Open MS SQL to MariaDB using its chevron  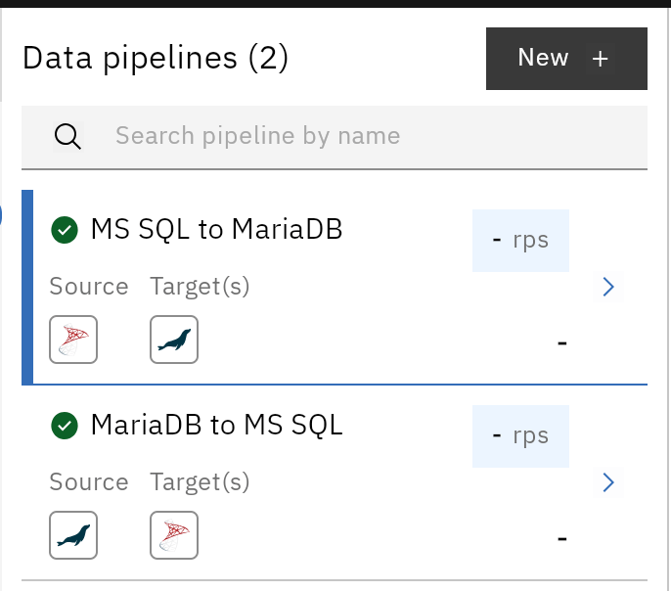(x=608, y=287)
